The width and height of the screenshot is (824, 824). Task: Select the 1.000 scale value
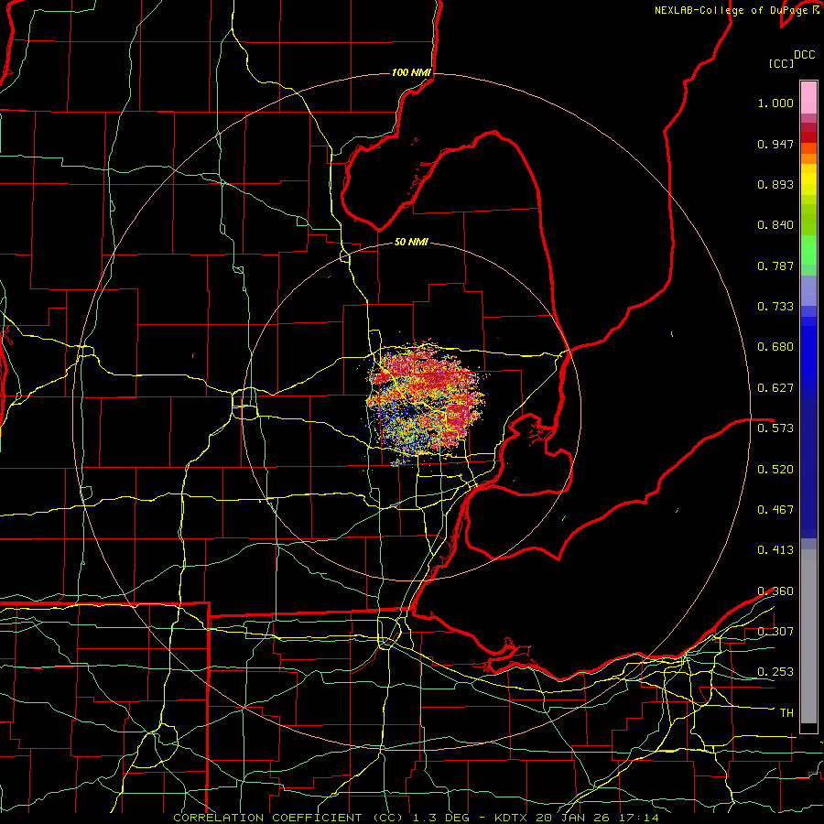coord(775,103)
